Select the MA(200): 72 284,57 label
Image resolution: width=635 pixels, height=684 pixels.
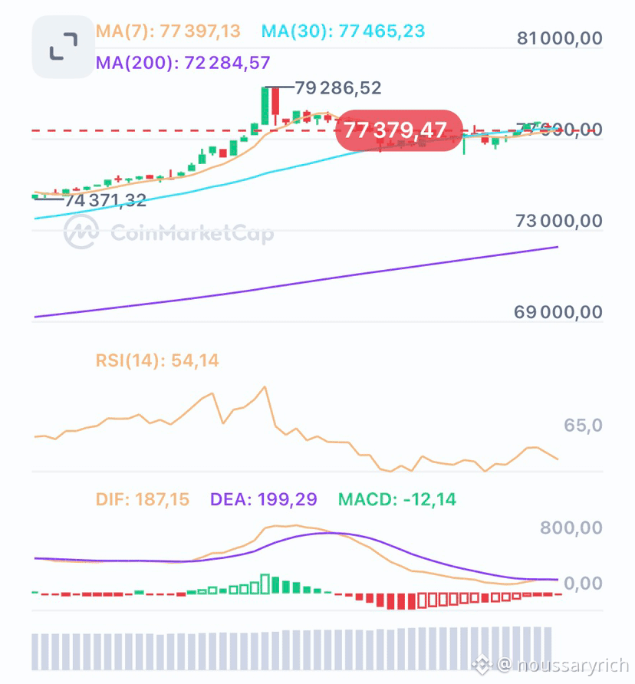point(183,63)
